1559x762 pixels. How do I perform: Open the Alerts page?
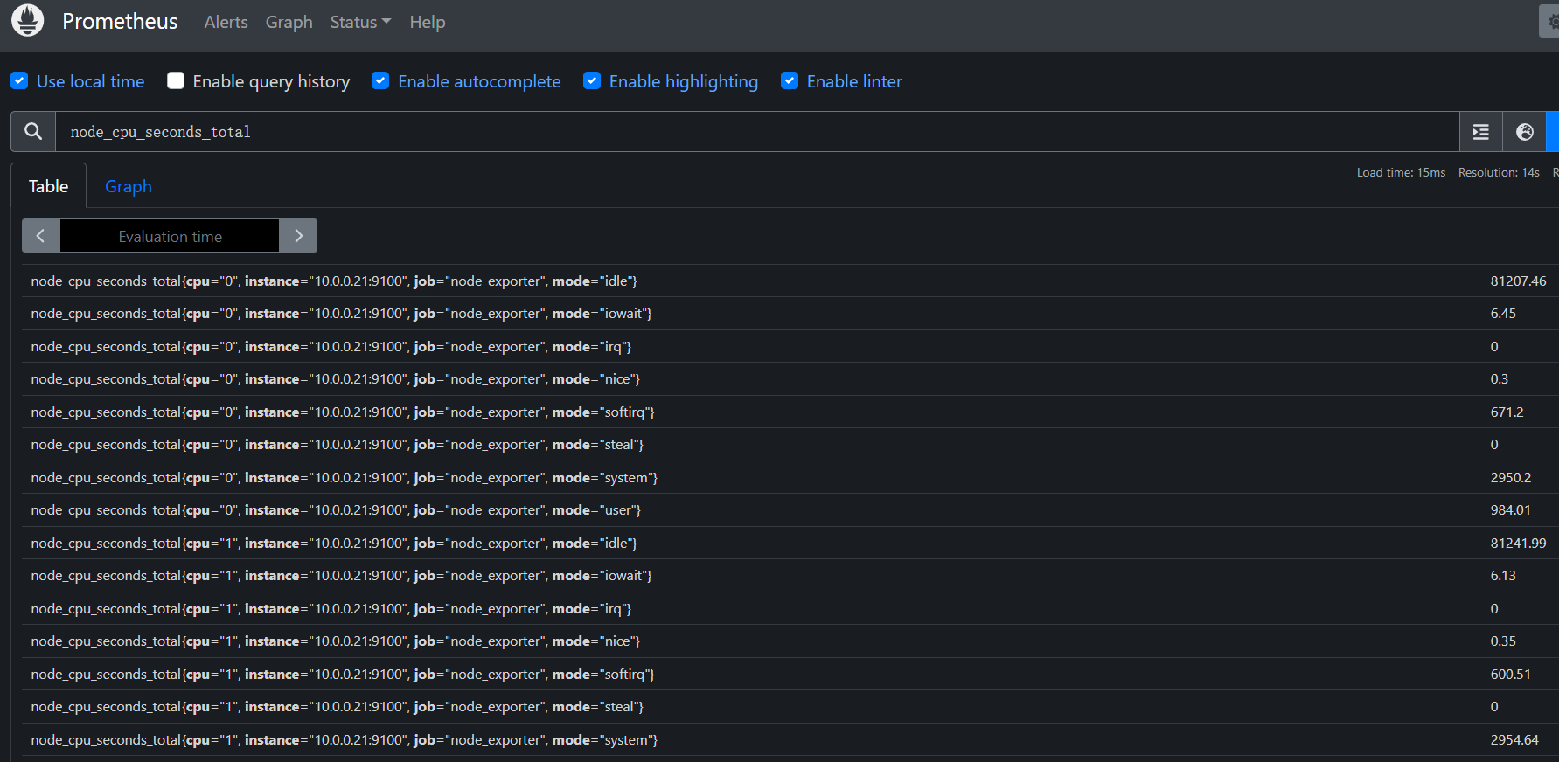[x=226, y=22]
